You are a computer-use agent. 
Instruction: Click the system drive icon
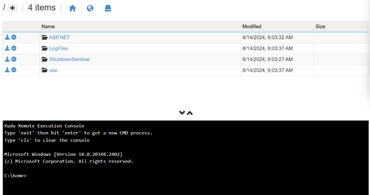pos(108,8)
